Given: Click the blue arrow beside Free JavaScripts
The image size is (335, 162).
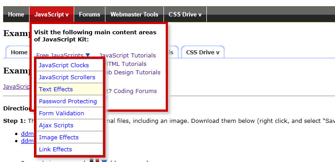Looking at the screenshot, I should click(88, 55).
